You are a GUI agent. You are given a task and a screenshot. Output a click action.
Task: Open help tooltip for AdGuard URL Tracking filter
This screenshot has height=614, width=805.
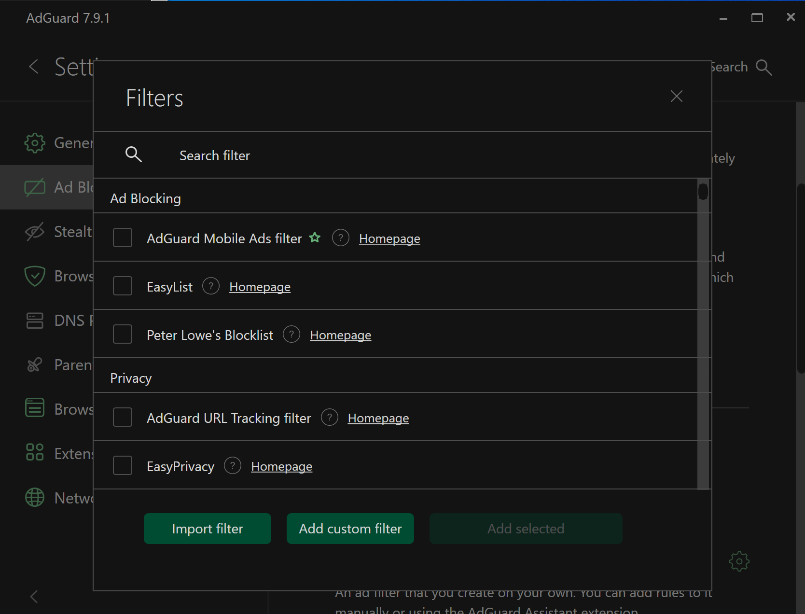(330, 418)
